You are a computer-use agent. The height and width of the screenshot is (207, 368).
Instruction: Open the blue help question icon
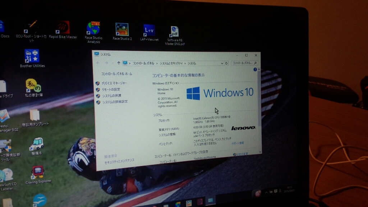pyautogui.click(x=255, y=69)
